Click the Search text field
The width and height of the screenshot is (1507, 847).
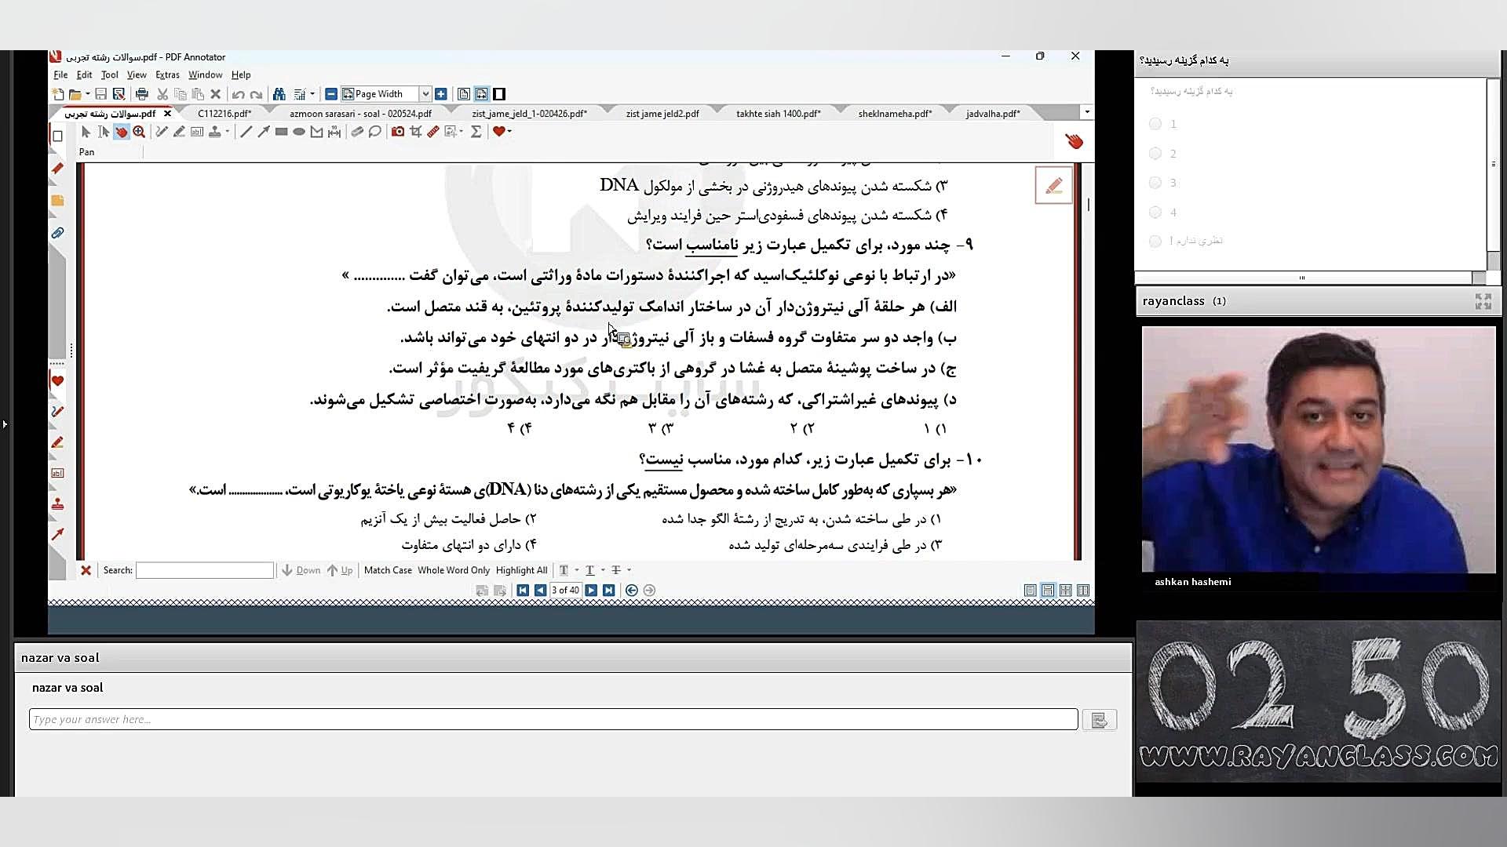(205, 570)
